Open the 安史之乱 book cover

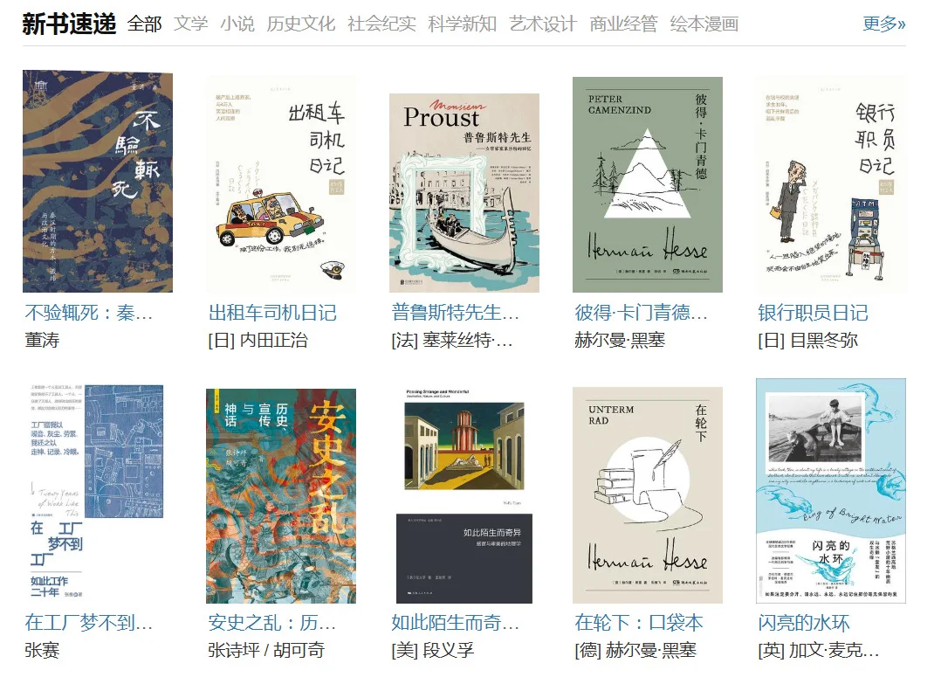click(281, 496)
